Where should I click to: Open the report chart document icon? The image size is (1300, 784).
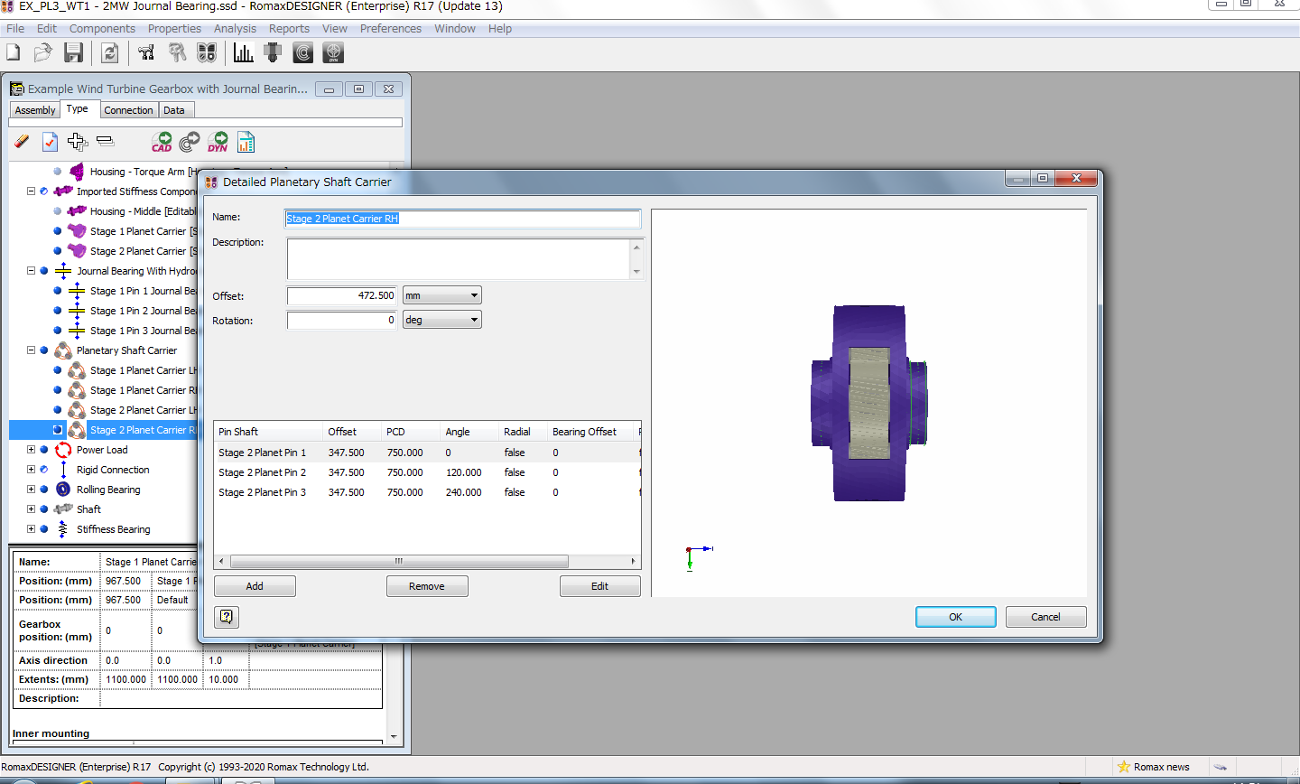[246, 142]
